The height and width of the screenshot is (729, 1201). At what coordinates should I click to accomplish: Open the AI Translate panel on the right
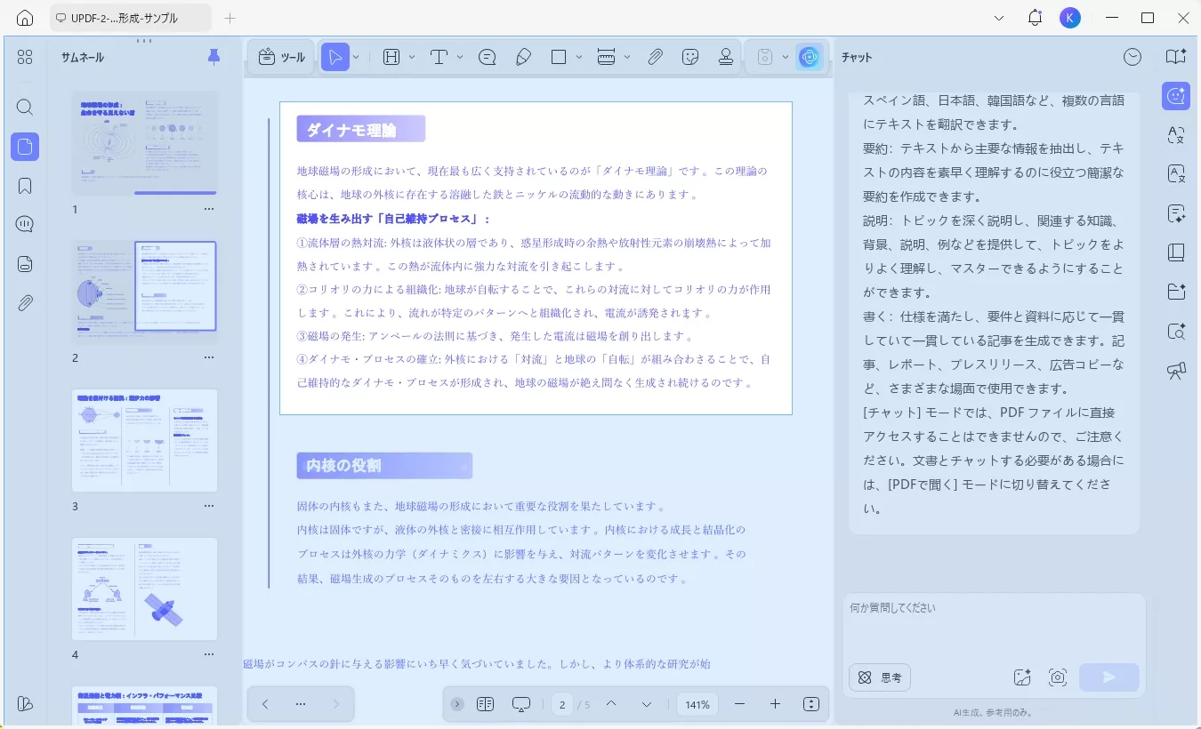[x=1175, y=136]
